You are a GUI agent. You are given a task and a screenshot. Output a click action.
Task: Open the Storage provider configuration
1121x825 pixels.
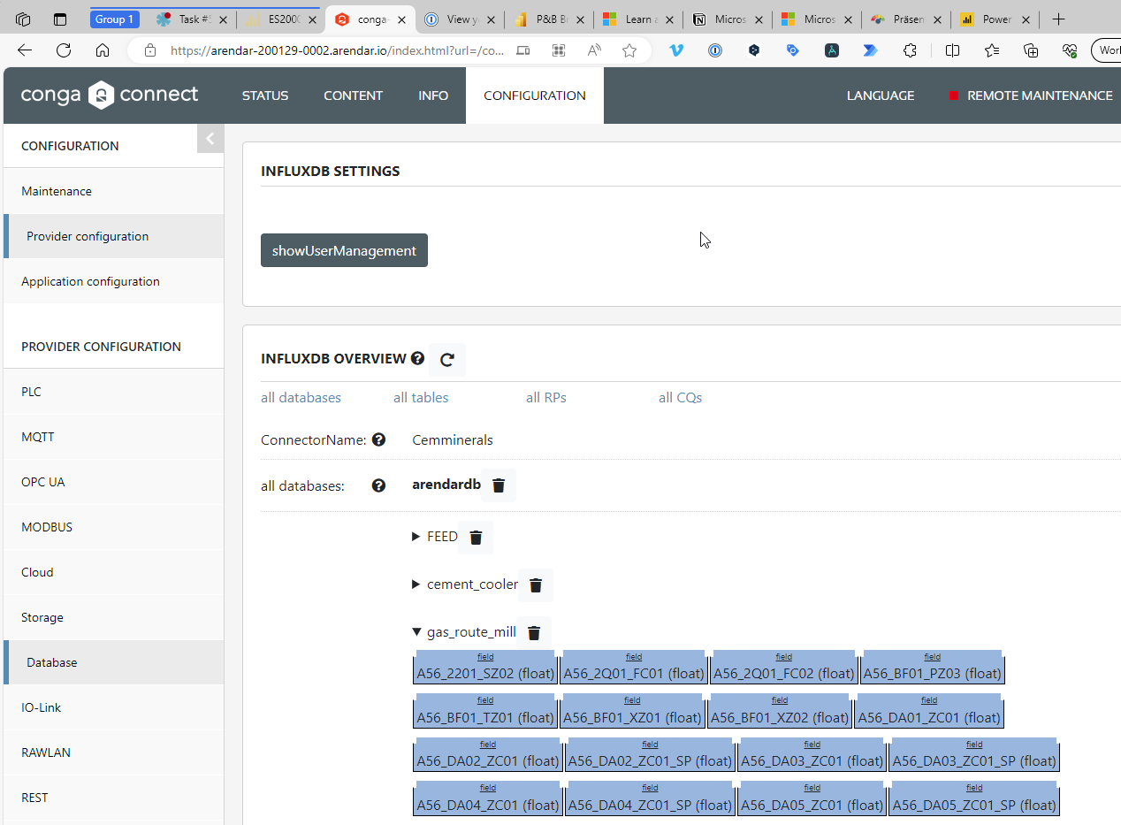point(113,617)
